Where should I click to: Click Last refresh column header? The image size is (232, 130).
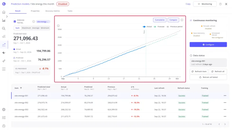(x=159, y=88)
